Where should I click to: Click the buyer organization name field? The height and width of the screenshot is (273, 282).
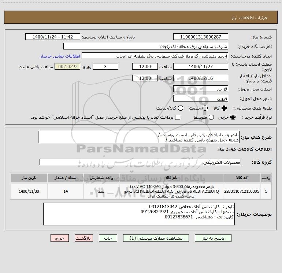146,46
